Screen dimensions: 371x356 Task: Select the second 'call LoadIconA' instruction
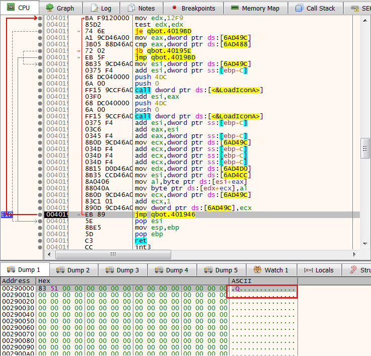pyautogui.click(x=199, y=116)
